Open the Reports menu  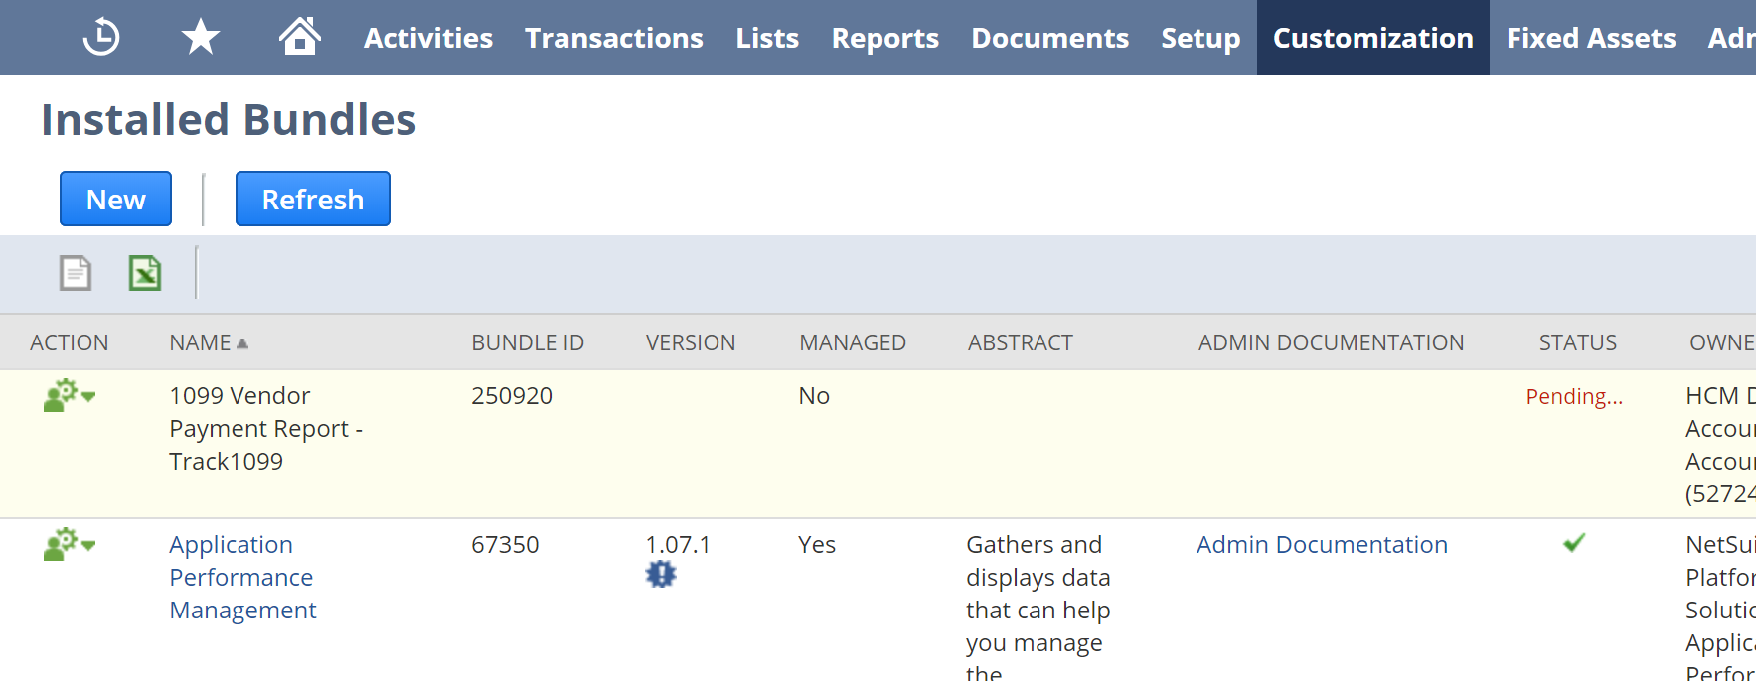tap(885, 38)
